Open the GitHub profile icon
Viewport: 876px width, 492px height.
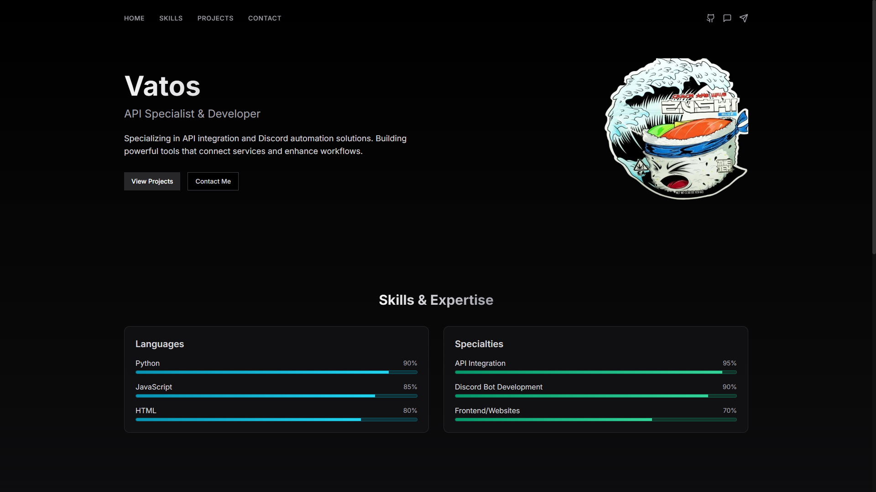[710, 18]
